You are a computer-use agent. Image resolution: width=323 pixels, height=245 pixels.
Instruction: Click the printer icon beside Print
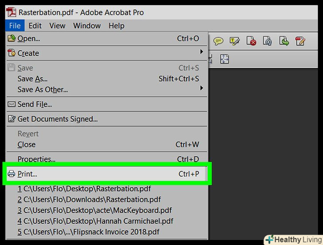click(12, 174)
